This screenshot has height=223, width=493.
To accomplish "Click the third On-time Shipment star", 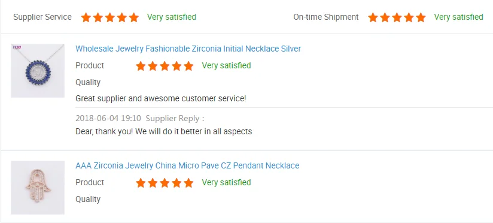I will 397,17.
